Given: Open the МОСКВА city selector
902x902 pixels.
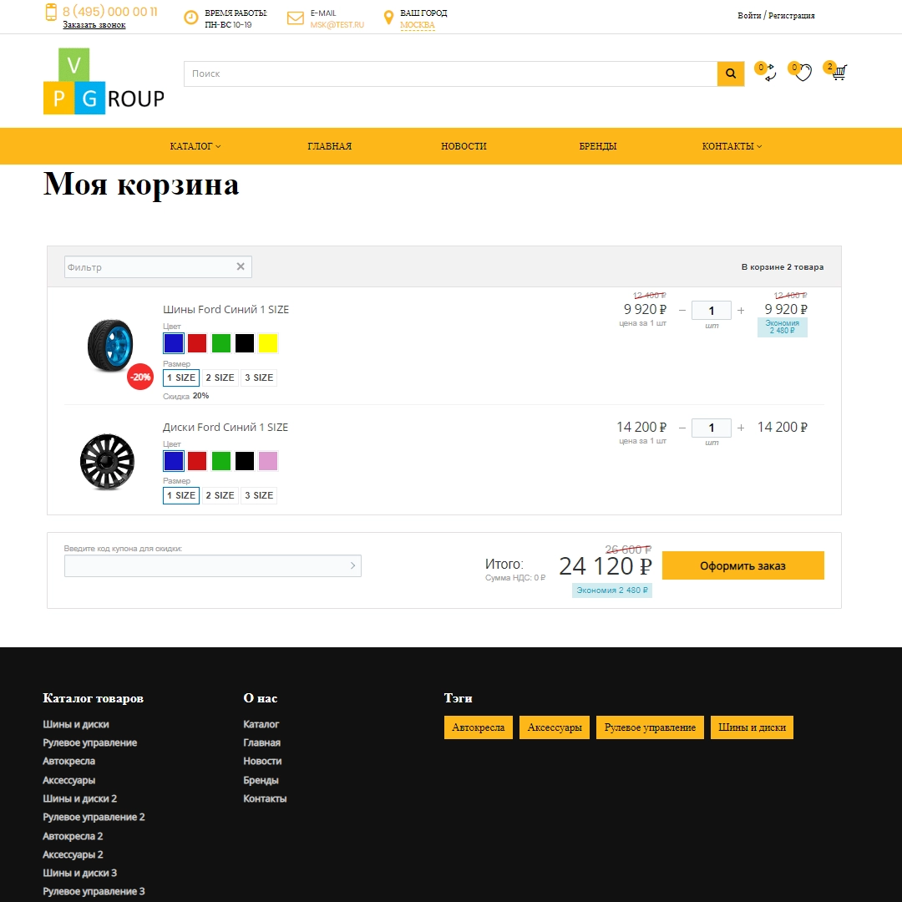Looking at the screenshot, I should point(417,24).
